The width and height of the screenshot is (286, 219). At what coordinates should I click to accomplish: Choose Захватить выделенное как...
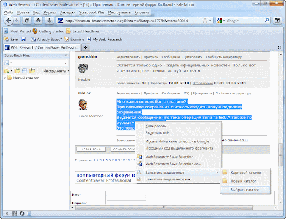coord(178,179)
